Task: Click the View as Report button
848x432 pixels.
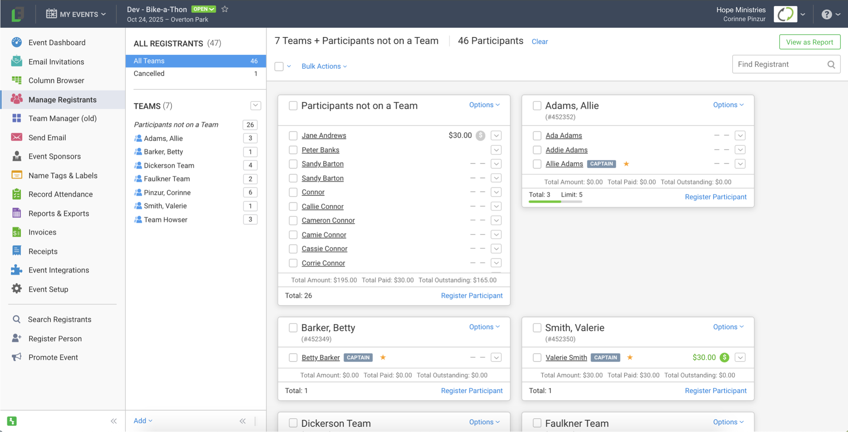Action: (x=809, y=42)
